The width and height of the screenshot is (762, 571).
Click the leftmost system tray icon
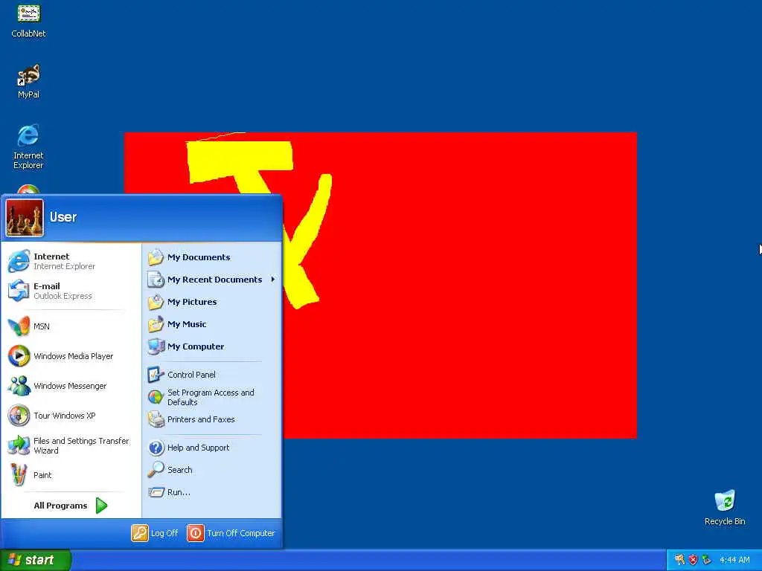[679, 560]
